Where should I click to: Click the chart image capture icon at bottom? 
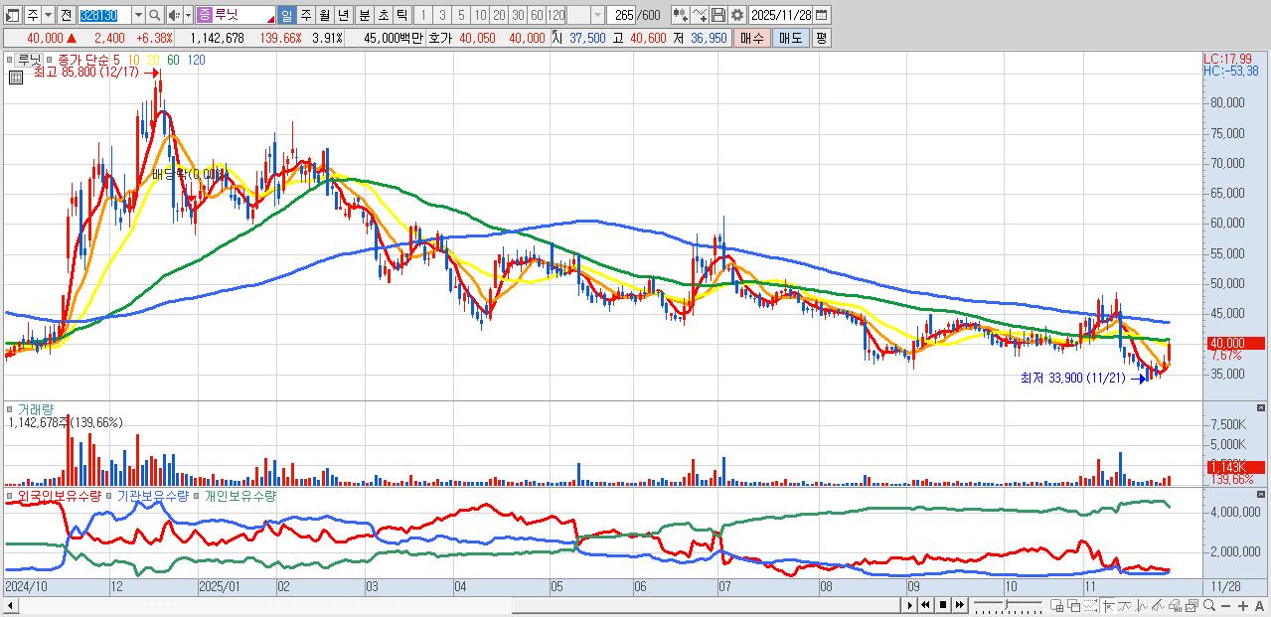[1192, 605]
